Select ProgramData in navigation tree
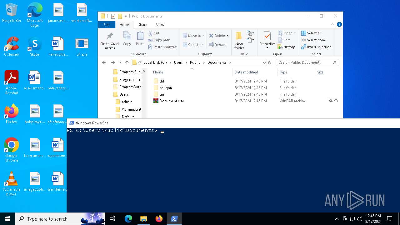This screenshot has width=400, height=225. [127, 87]
